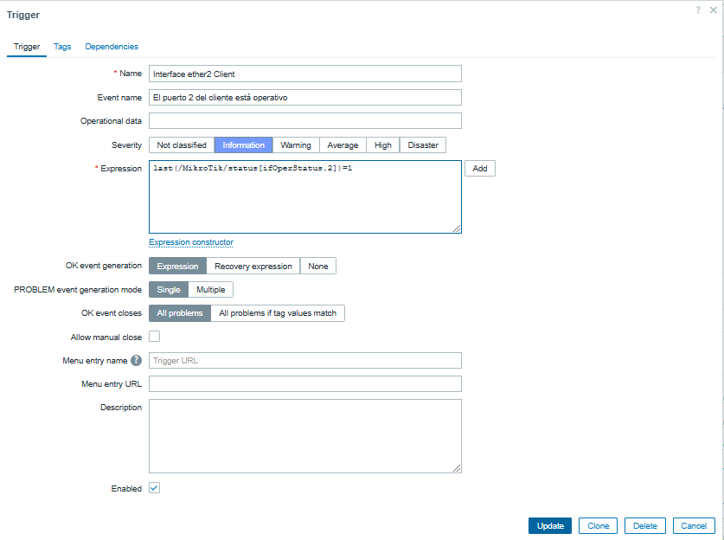Close the Trigger dialog

pyautogui.click(x=714, y=10)
